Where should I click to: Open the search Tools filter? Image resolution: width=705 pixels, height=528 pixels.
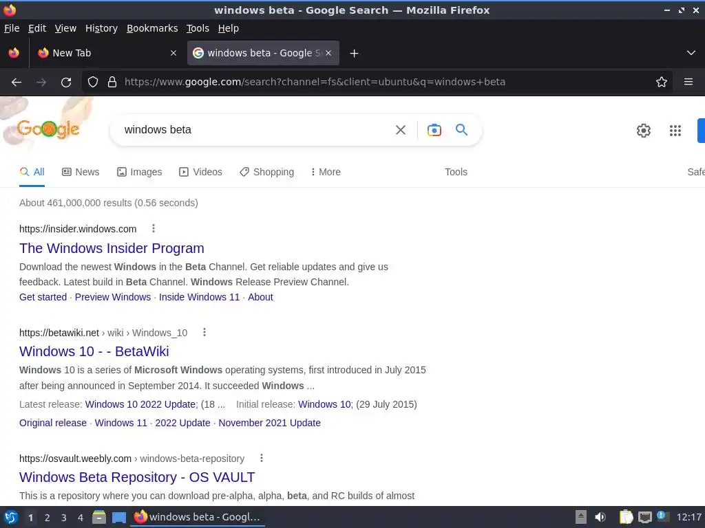456,172
